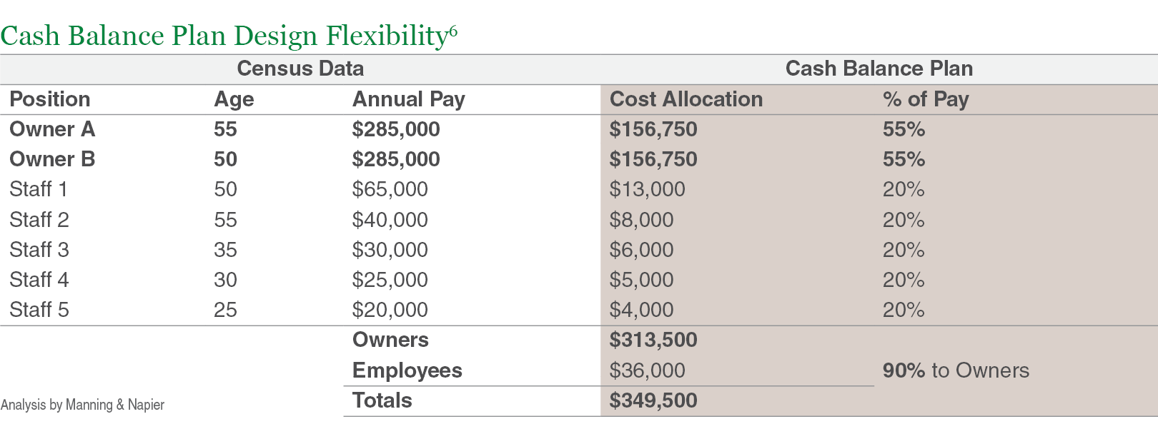Click the Cost Allocation column header
The height and width of the screenshot is (439, 1158).
coord(686,99)
